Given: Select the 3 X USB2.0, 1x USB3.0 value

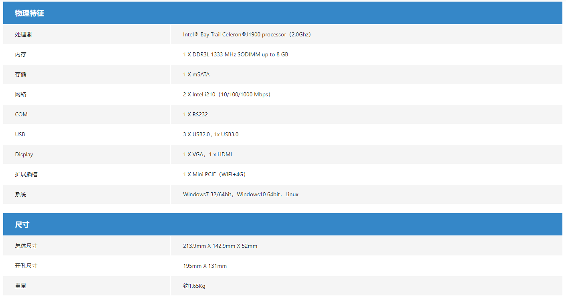Looking at the screenshot, I should (211, 134).
